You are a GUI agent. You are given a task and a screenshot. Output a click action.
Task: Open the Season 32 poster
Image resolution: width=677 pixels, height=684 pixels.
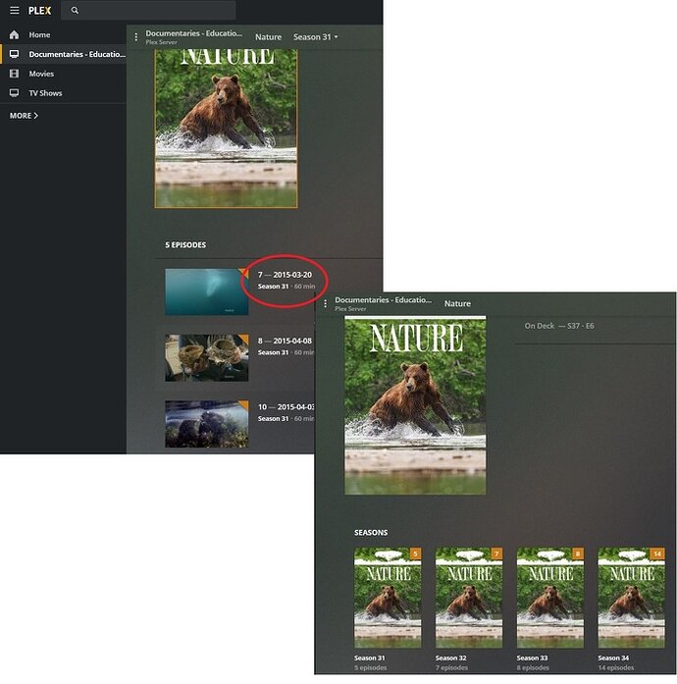coord(469,598)
